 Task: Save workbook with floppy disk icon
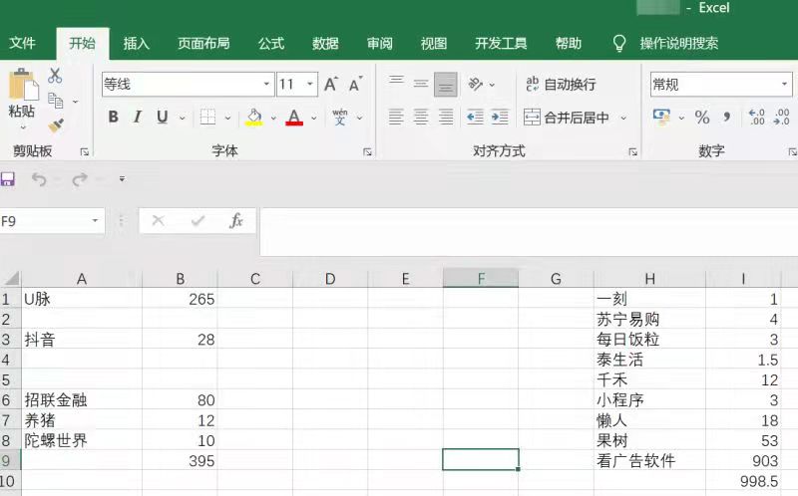coord(7,179)
